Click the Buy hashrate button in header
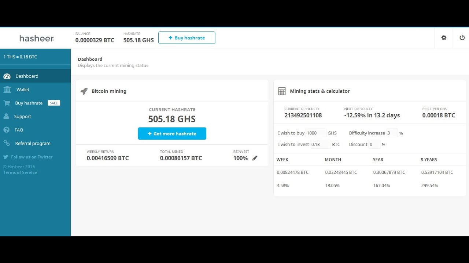The width and height of the screenshot is (469, 263). (x=187, y=38)
